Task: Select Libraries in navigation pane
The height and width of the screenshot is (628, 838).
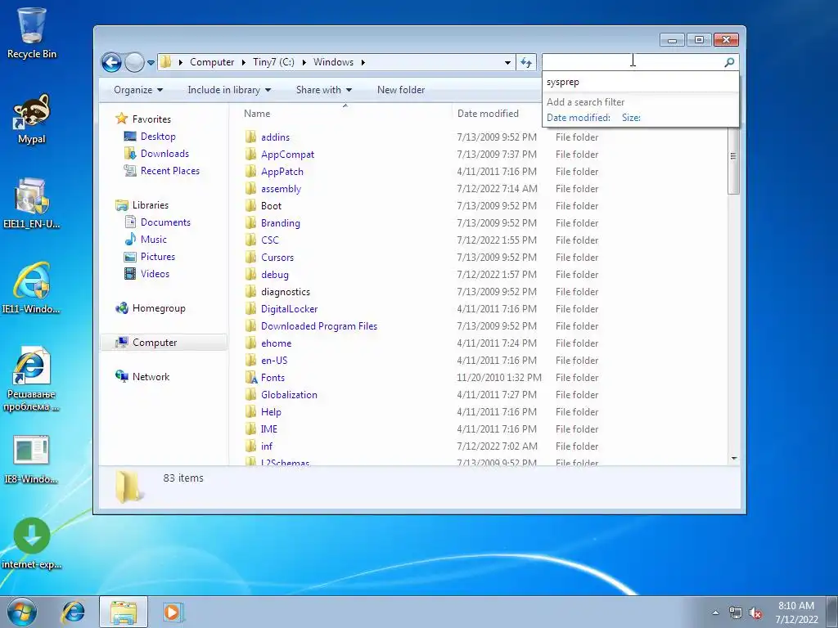Action: point(151,205)
